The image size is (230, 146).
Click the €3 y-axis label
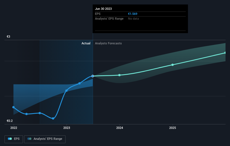(8, 36)
